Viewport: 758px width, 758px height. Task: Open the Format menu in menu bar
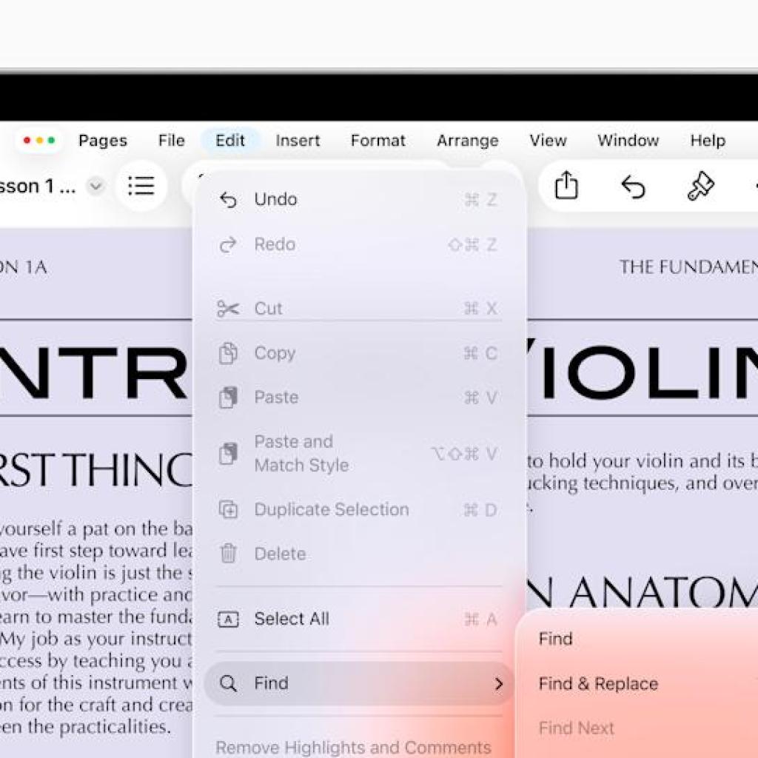(378, 141)
